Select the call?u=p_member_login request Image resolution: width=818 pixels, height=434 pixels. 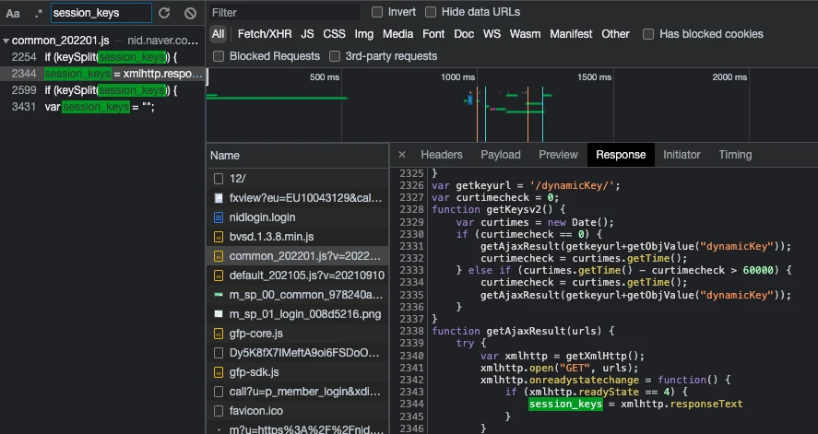click(297, 392)
